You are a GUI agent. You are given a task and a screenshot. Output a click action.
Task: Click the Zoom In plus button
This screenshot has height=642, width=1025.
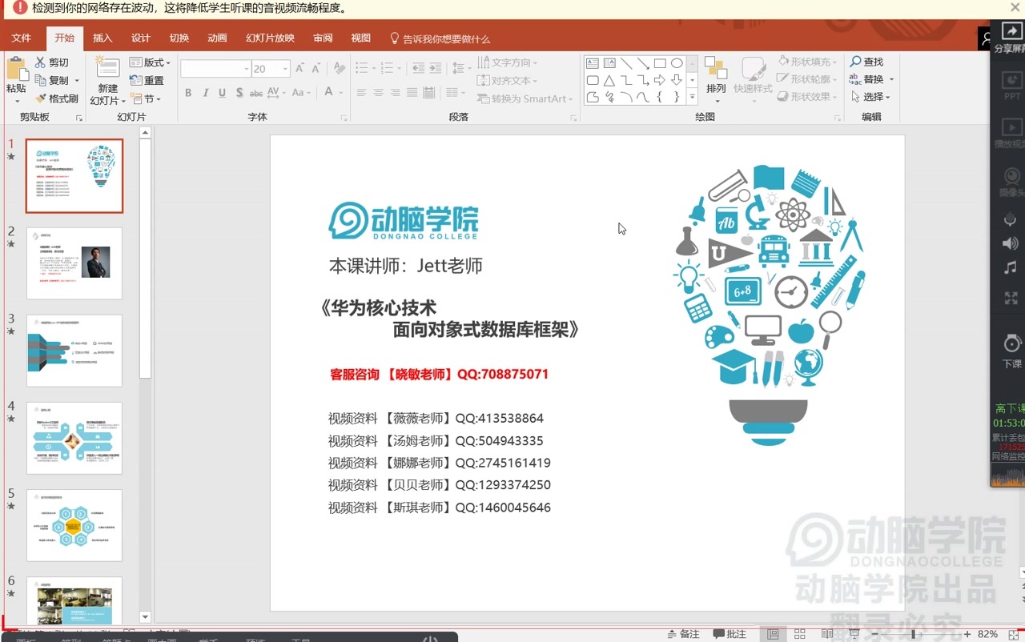967,634
